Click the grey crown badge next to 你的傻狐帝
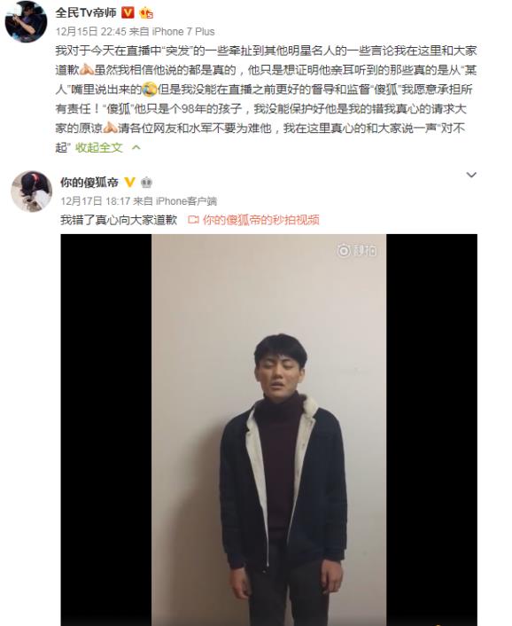Viewport: 512px width, 626px height. click(x=147, y=183)
